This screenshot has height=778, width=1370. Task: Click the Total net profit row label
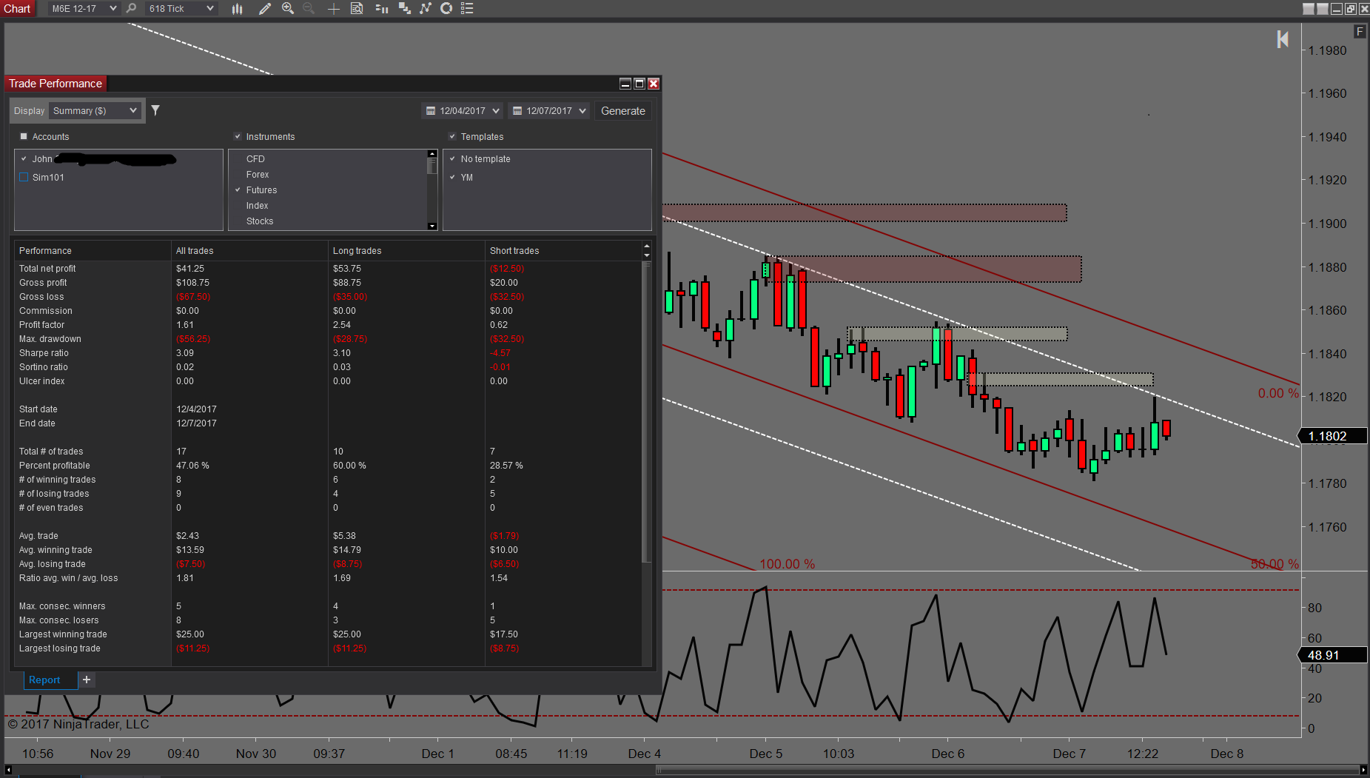(x=47, y=268)
